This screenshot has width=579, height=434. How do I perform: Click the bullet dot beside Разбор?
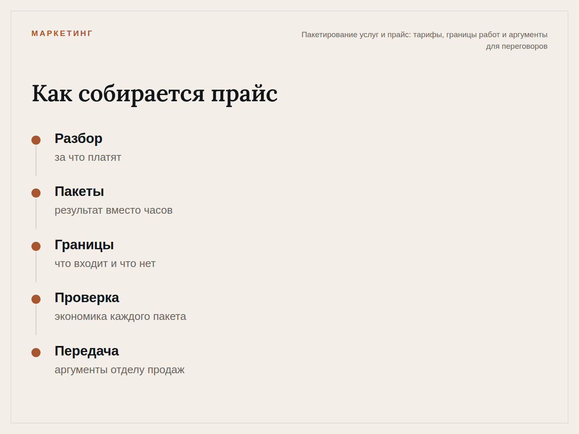coord(36,140)
